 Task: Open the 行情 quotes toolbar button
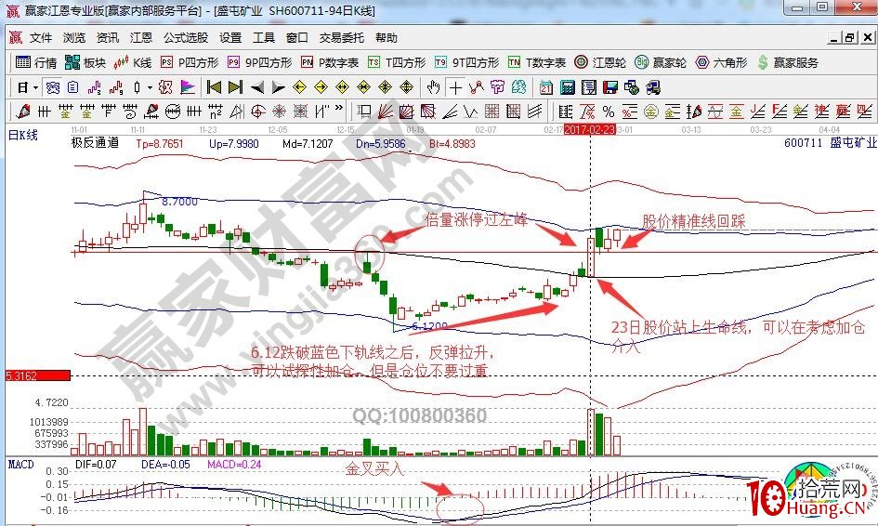[x=36, y=62]
